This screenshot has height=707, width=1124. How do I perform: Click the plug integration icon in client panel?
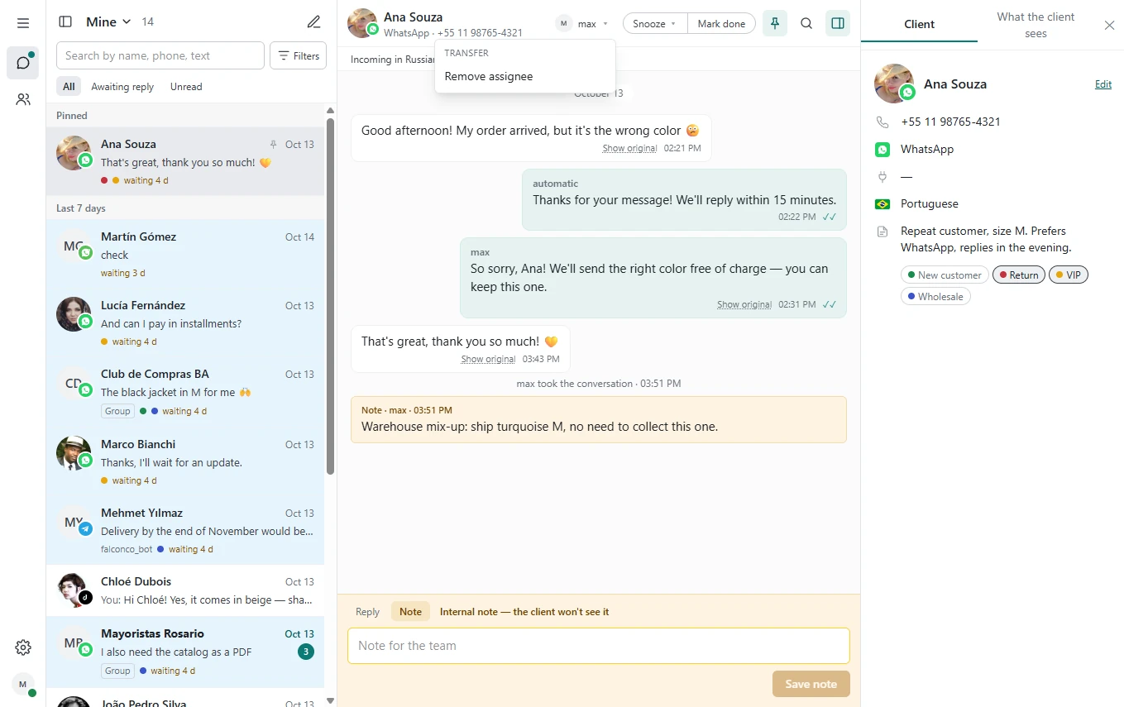[x=882, y=177]
